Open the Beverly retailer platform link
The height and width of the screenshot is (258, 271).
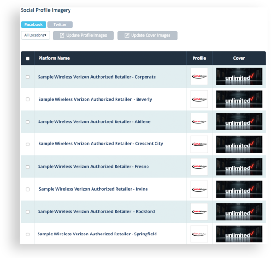(95, 99)
